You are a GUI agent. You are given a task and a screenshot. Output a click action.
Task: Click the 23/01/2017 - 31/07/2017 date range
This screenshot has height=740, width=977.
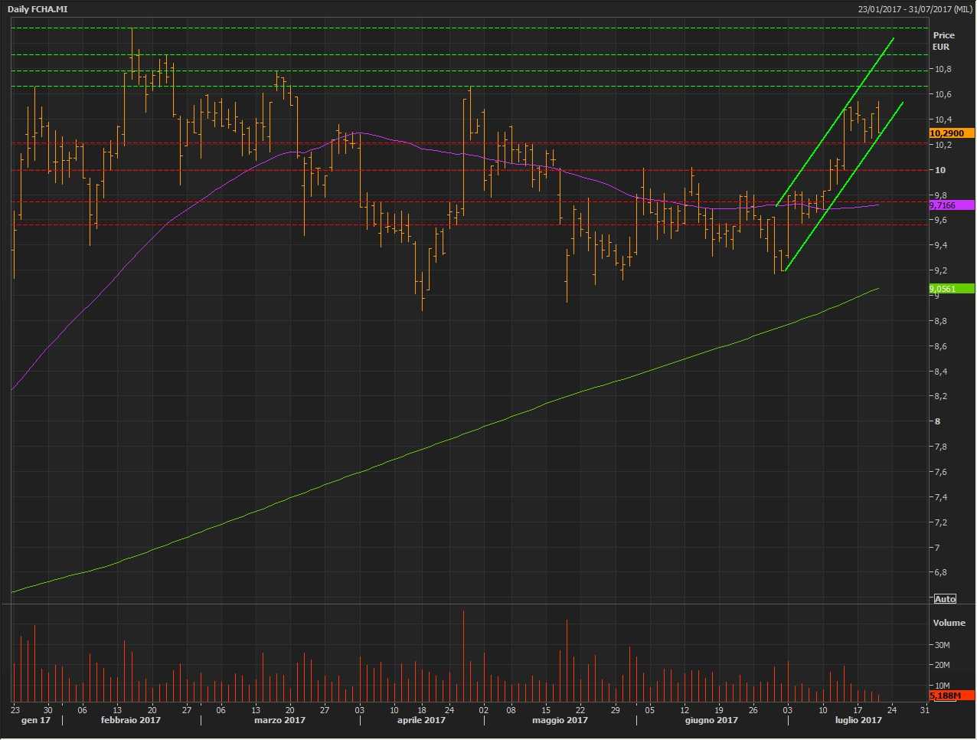tap(914, 9)
